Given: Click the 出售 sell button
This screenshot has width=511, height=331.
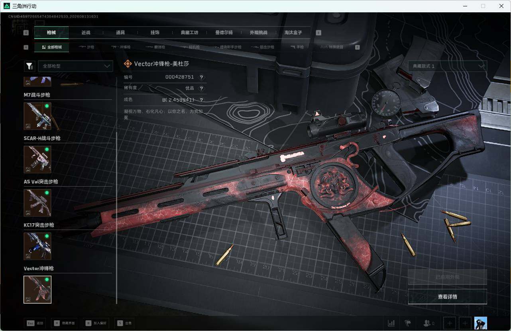Looking at the screenshot, I should (x=124, y=323).
